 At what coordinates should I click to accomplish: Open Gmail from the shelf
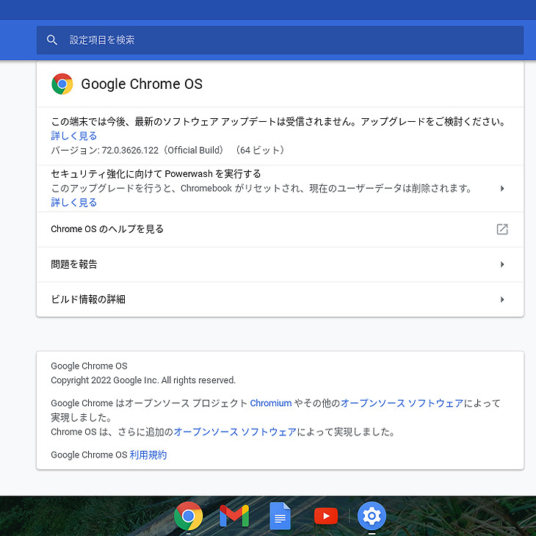(234, 515)
